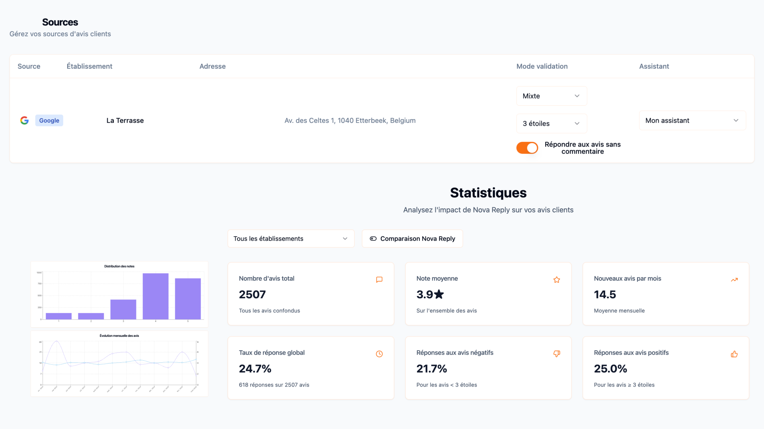Open the Distribution des notes chart thumbnail

(x=119, y=294)
